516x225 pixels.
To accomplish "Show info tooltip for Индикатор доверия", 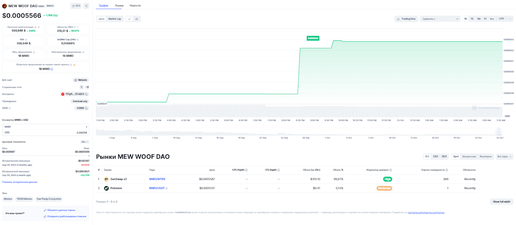I will click(391, 170).
